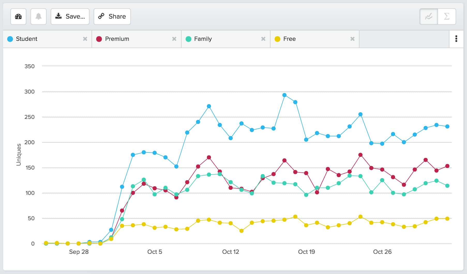Dismiss the Premium series using its x control
Viewport: 467px width, 274px height.
[174, 39]
